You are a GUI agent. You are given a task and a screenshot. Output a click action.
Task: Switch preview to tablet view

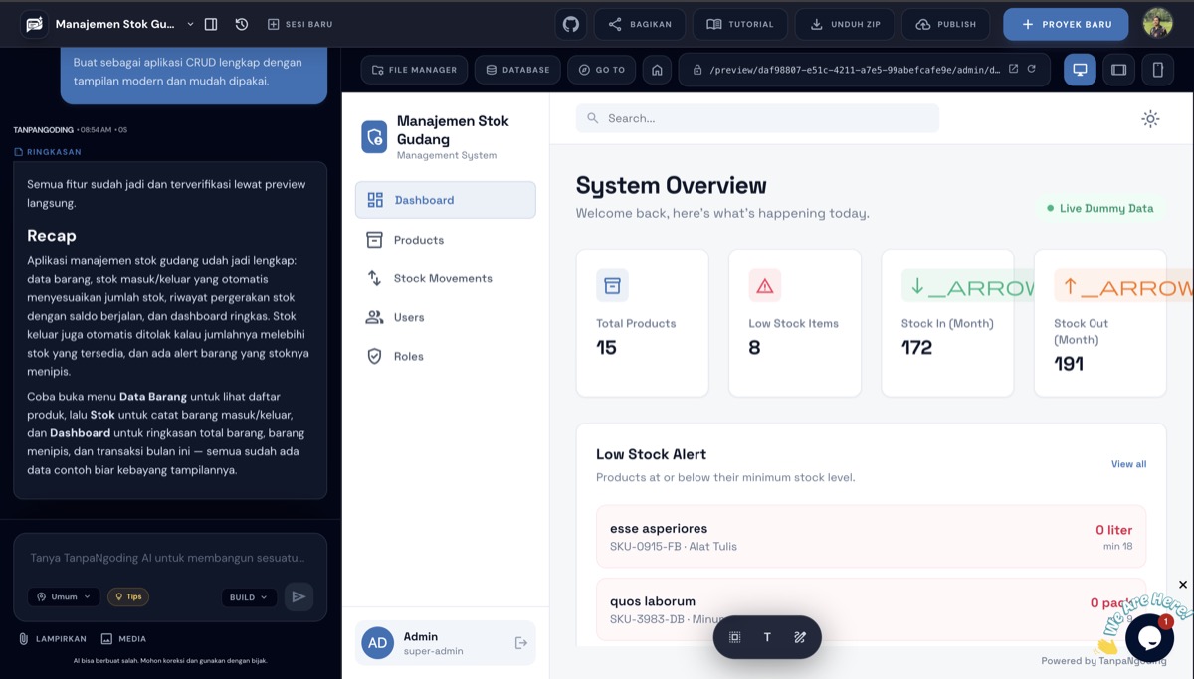[x=1119, y=70]
